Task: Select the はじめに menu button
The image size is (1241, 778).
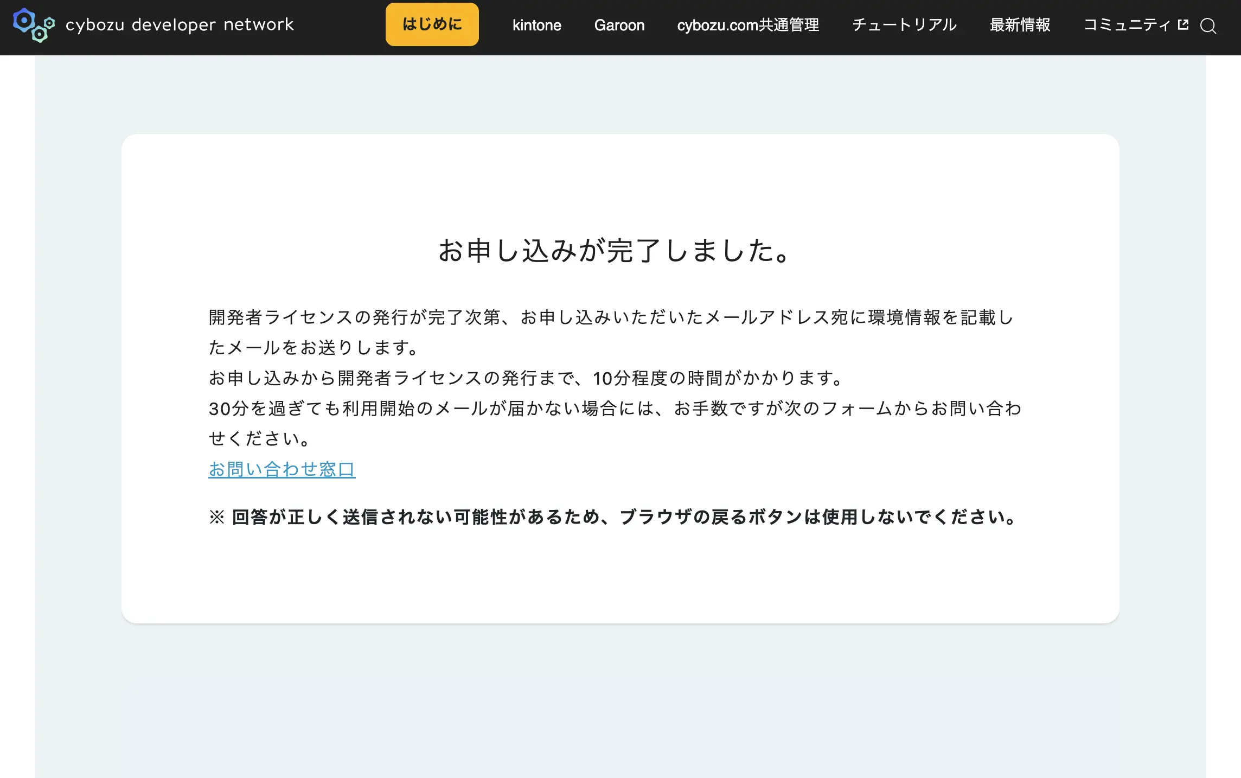Action: click(x=432, y=24)
